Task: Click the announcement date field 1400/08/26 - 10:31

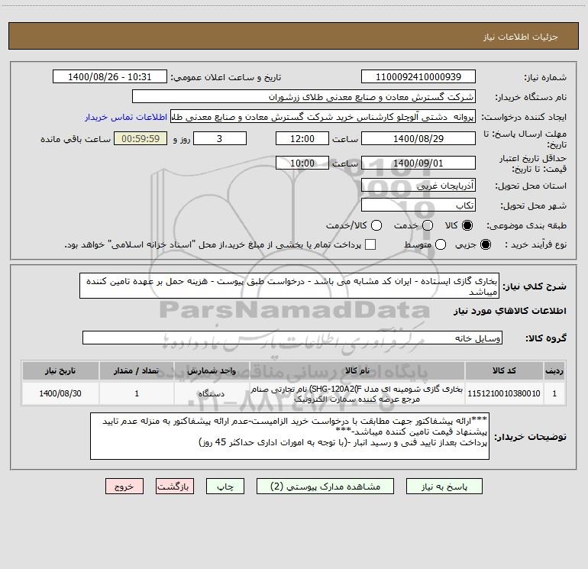Action: tap(109, 76)
